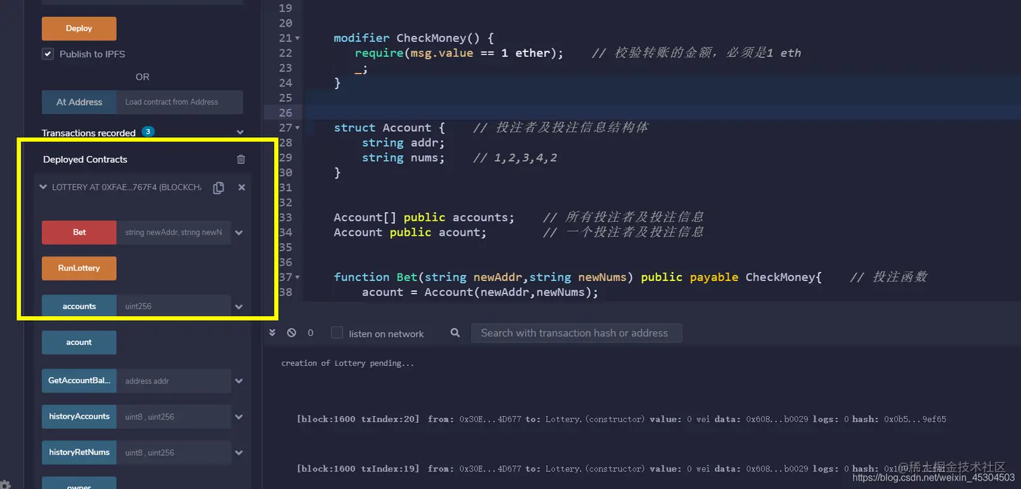Expand historyRetNums function parameters

[x=238, y=453]
